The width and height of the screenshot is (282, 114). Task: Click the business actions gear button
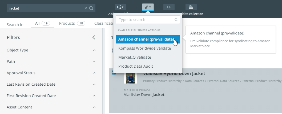148,7
